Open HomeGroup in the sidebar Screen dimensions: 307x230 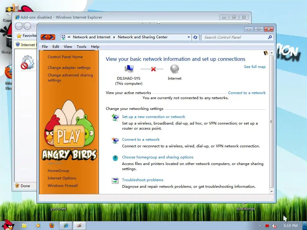58,170
